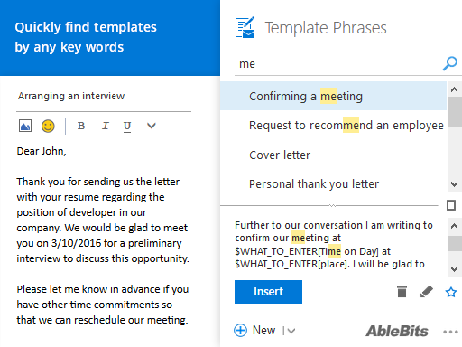Select the Confirming a meeting template
Screen dimensions: 462x347
pos(333,96)
